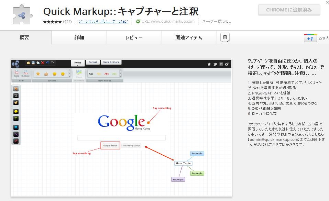Select the yellow speech bubble callout tool
This screenshot has width=329, height=201.
click(x=16, y=111)
